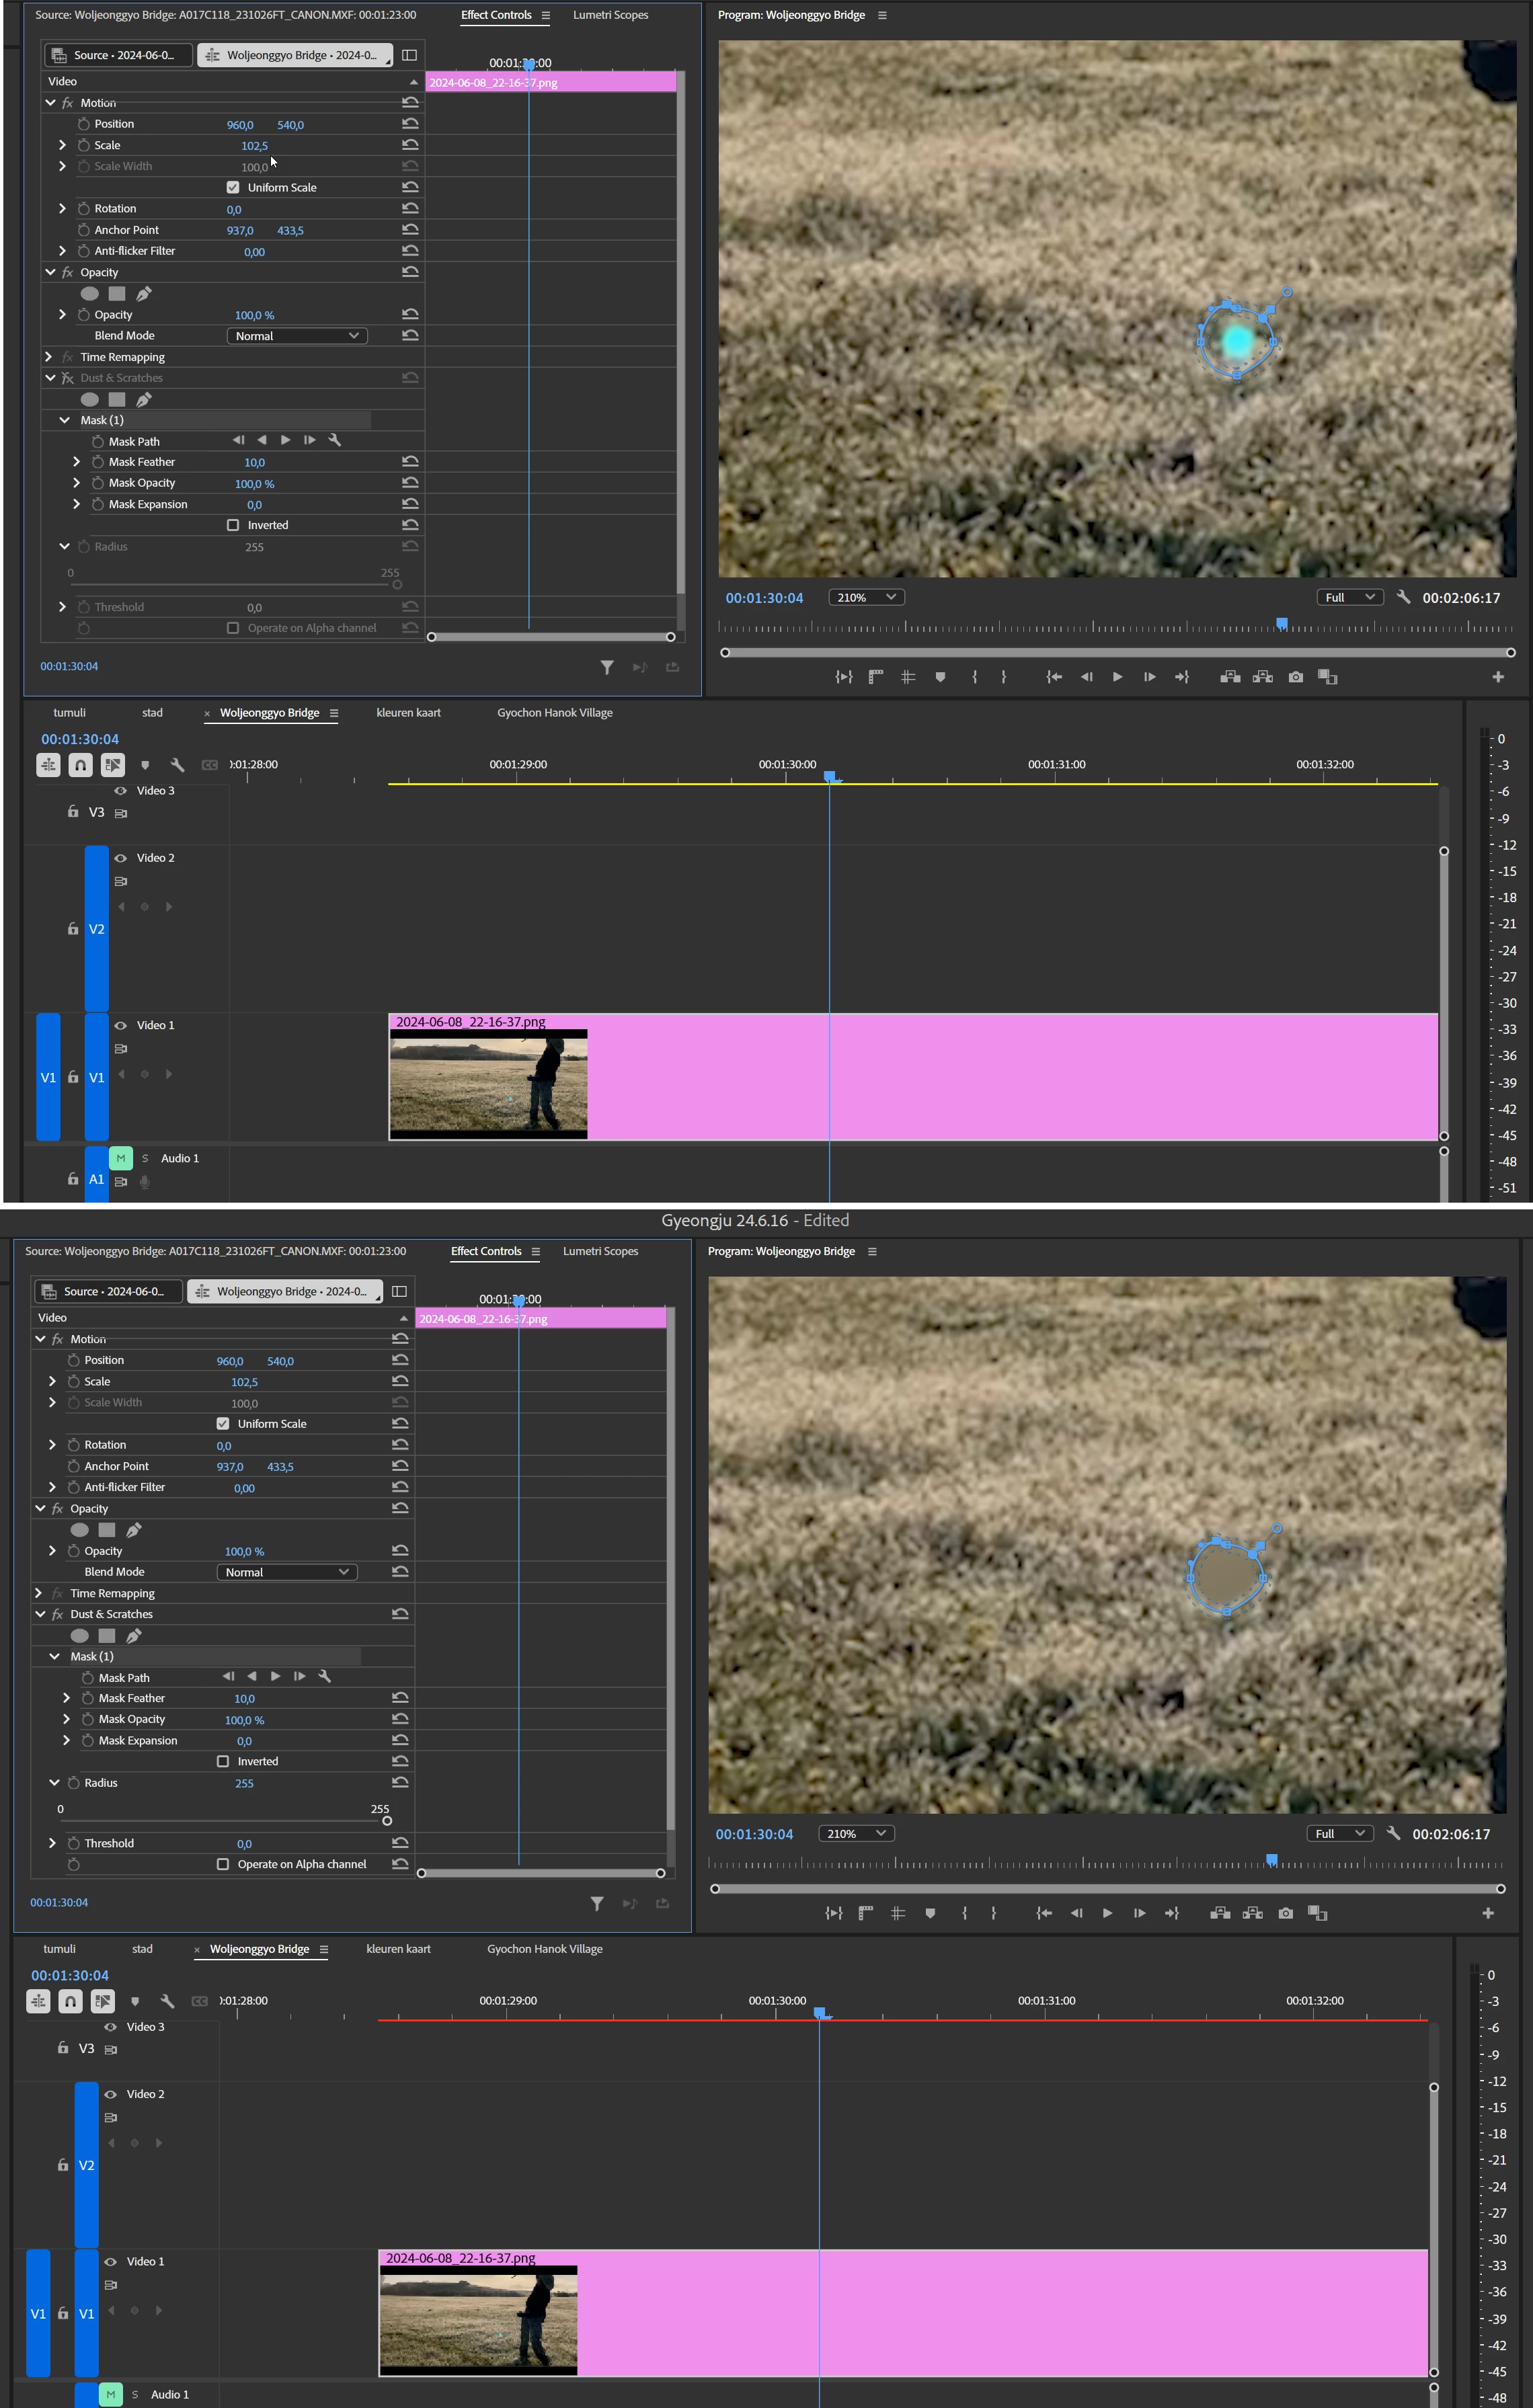Click Position X value 960,0 in upper panel
The image size is (1533, 2408).
[x=239, y=125]
